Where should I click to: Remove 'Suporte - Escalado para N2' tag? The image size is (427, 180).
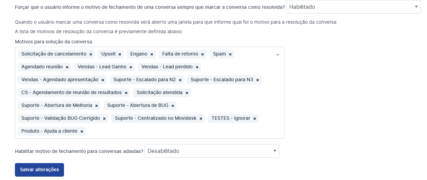pyautogui.click(x=180, y=80)
